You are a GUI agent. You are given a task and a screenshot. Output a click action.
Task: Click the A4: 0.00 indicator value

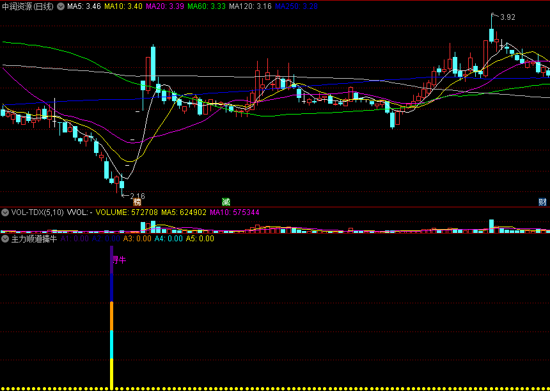point(168,239)
